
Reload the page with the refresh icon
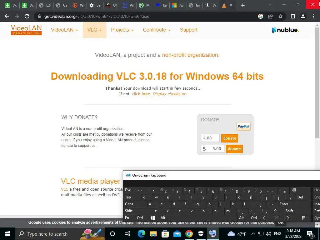click(27, 16)
